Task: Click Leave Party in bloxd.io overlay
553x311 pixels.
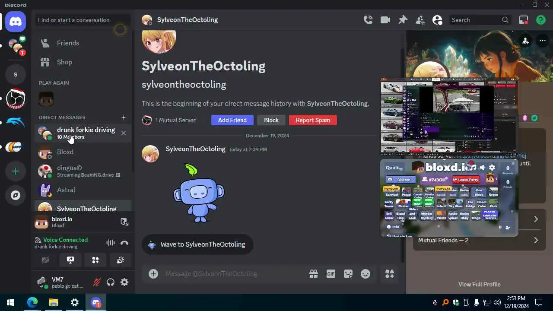Action: [466, 179]
